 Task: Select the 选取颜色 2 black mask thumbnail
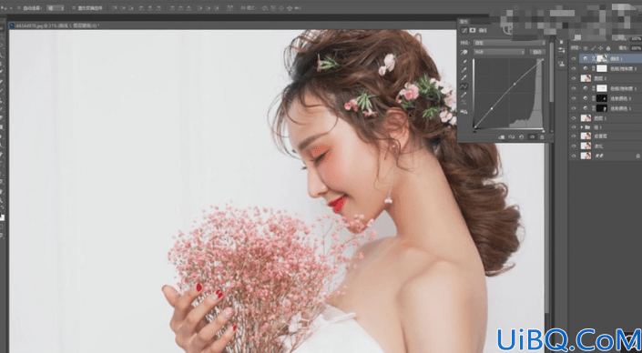coord(602,98)
